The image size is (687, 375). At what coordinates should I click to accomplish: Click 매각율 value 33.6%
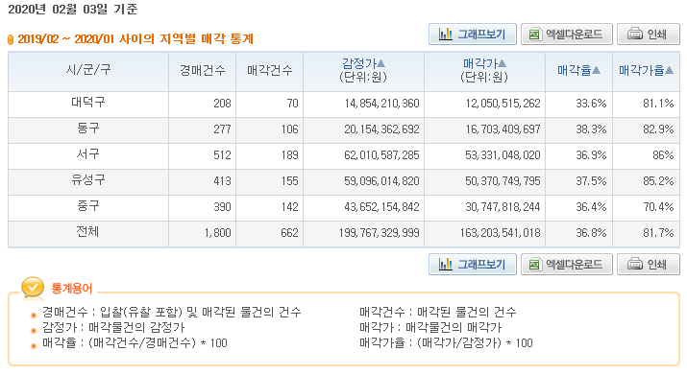click(591, 104)
